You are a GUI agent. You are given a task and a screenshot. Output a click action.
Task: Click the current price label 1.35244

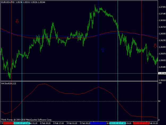(x=162, y=73)
